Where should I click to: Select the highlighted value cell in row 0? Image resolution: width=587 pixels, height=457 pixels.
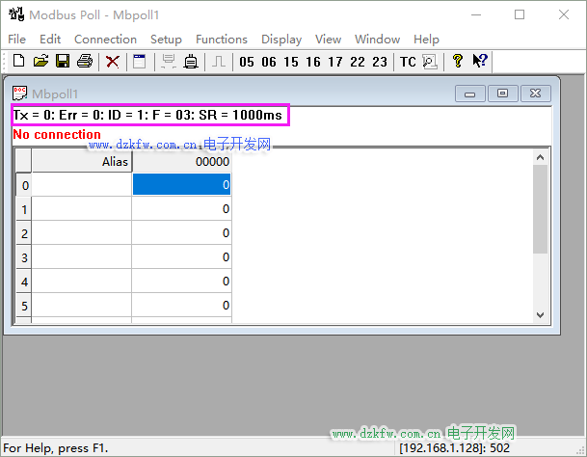point(181,184)
